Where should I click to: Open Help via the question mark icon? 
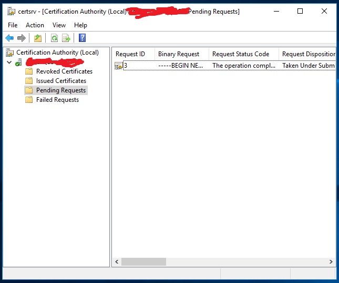pos(82,38)
